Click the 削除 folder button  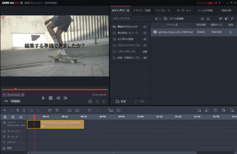pos(139,102)
